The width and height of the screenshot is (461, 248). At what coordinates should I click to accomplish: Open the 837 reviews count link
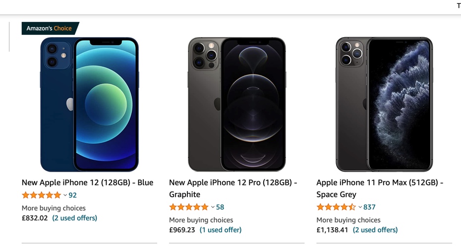tap(369, 207)
